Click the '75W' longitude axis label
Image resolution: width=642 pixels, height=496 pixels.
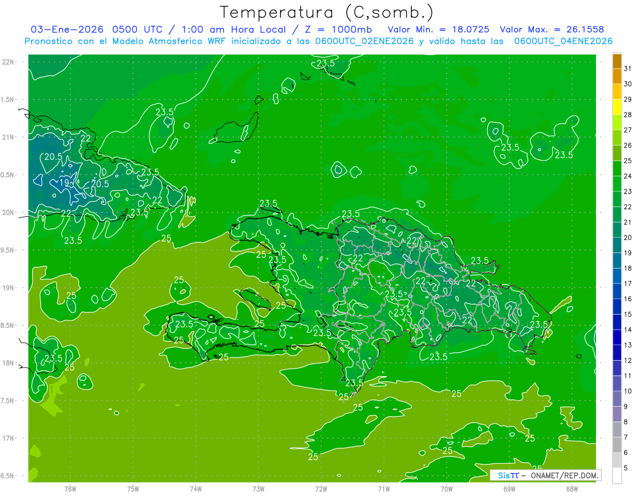tap(133, 489)
